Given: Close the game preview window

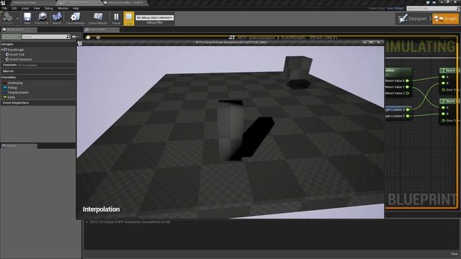Looking at the screenshot, I should tap(378, 42).
